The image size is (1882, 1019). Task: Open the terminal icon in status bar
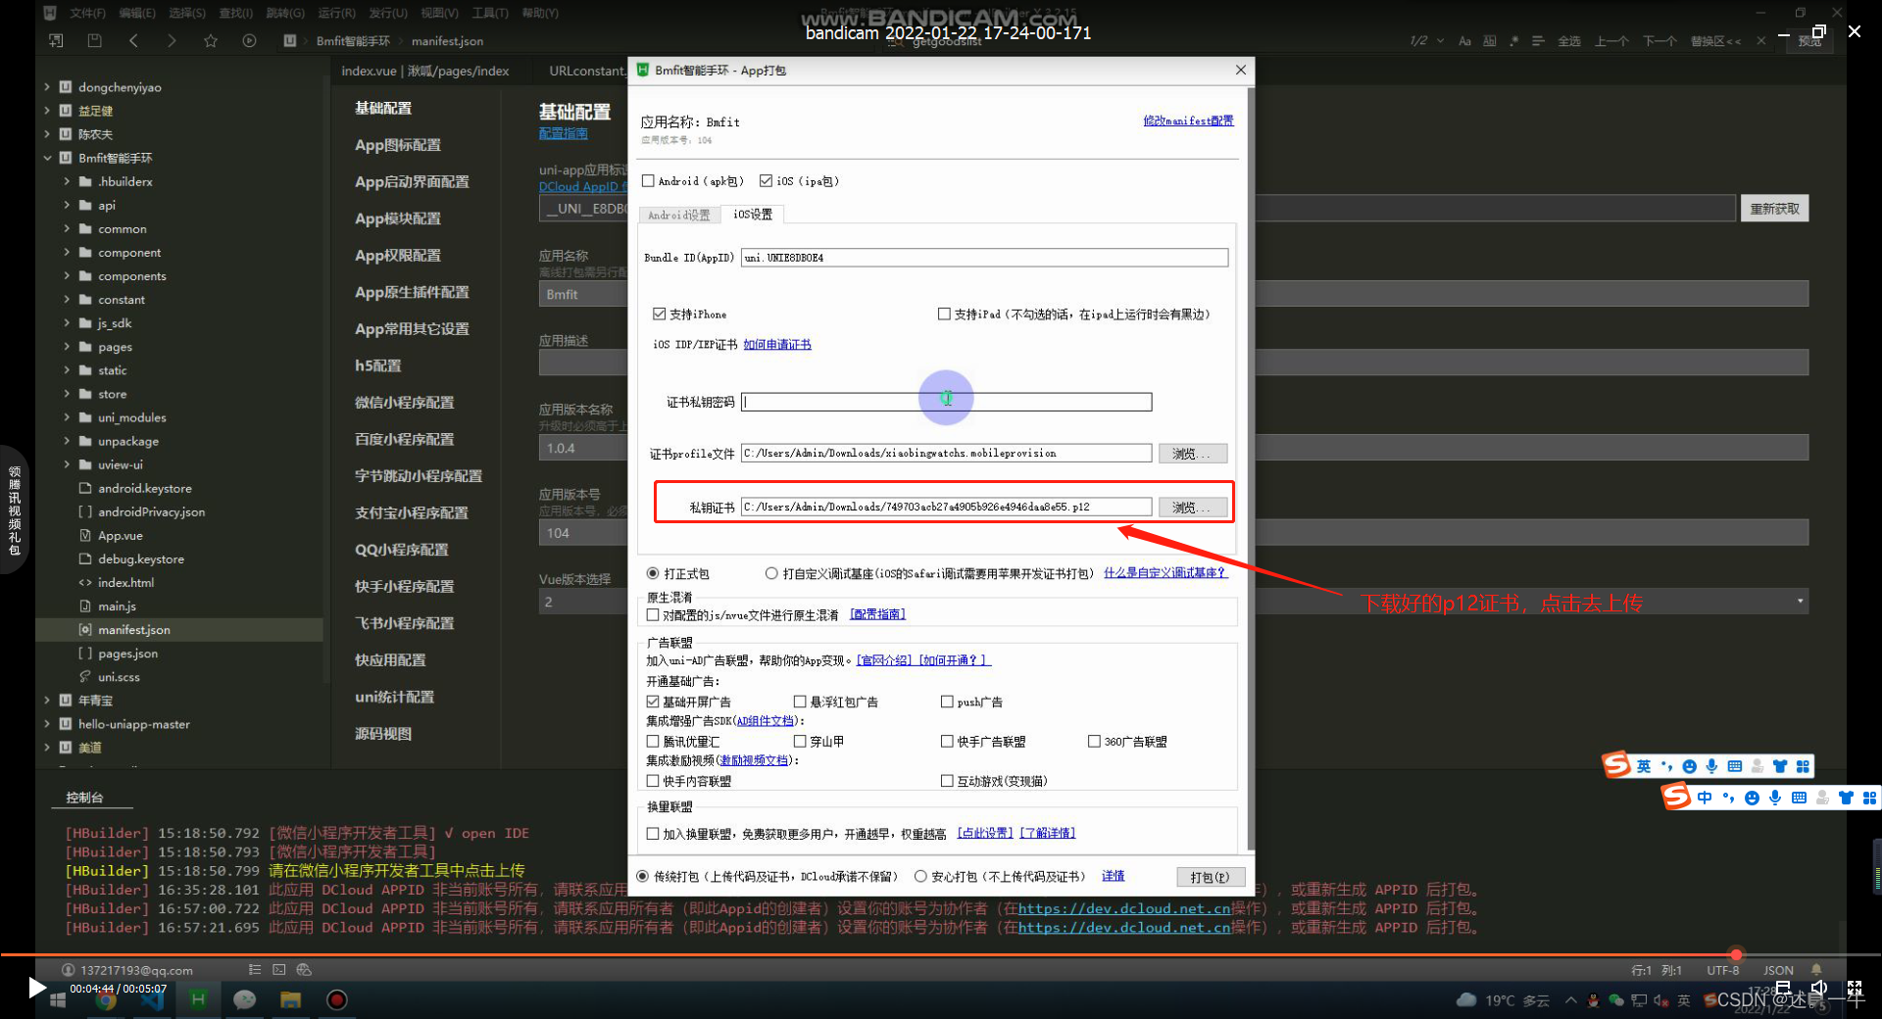(279, 970)
